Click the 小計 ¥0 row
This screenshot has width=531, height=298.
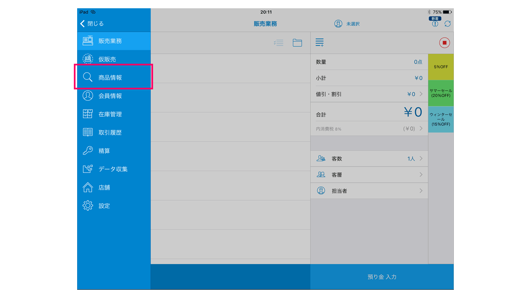click(369, 78)
